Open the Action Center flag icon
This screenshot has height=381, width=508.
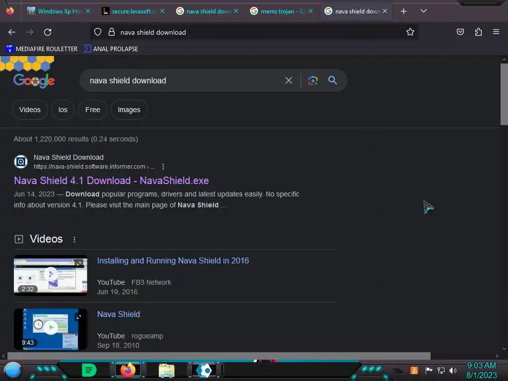[x=429, y=370]
